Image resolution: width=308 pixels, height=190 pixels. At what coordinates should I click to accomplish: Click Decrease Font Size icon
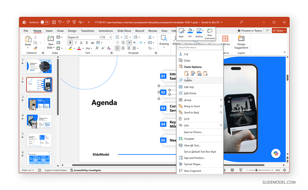103,48
